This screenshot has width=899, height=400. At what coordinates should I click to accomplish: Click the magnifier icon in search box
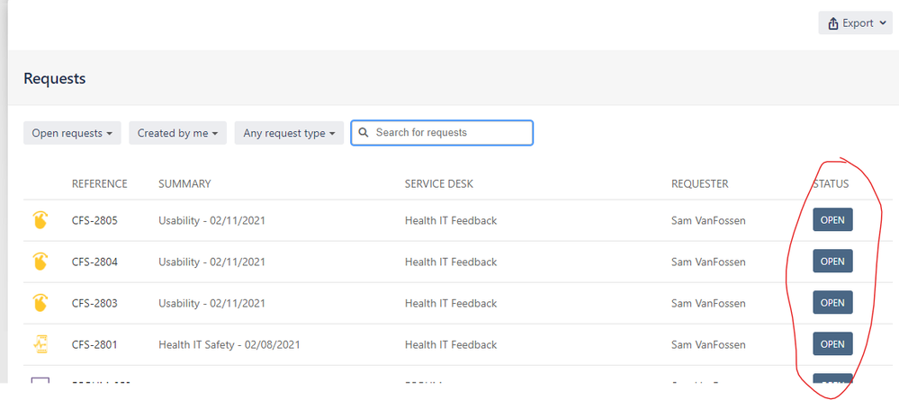point(364,133)
